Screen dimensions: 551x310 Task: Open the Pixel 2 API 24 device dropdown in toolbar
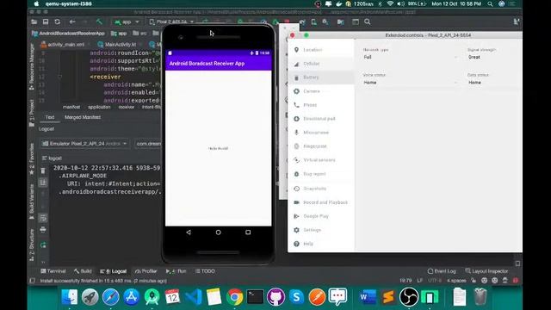[x=172, y=22]
